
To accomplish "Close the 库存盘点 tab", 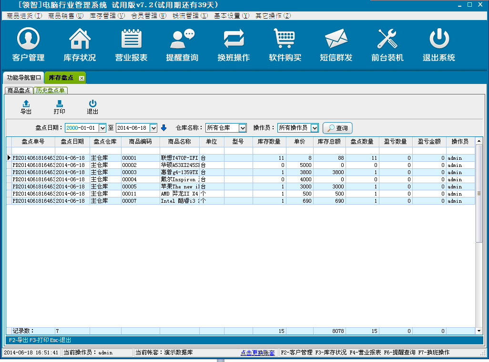I will [81, 78].
